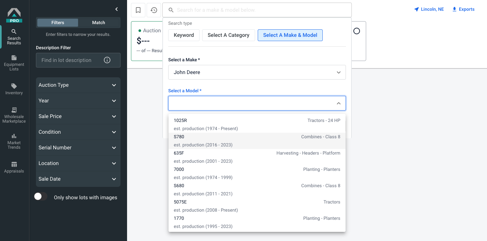
Task: Select model 5075E tractor
Action: click(x=257, y=206)
